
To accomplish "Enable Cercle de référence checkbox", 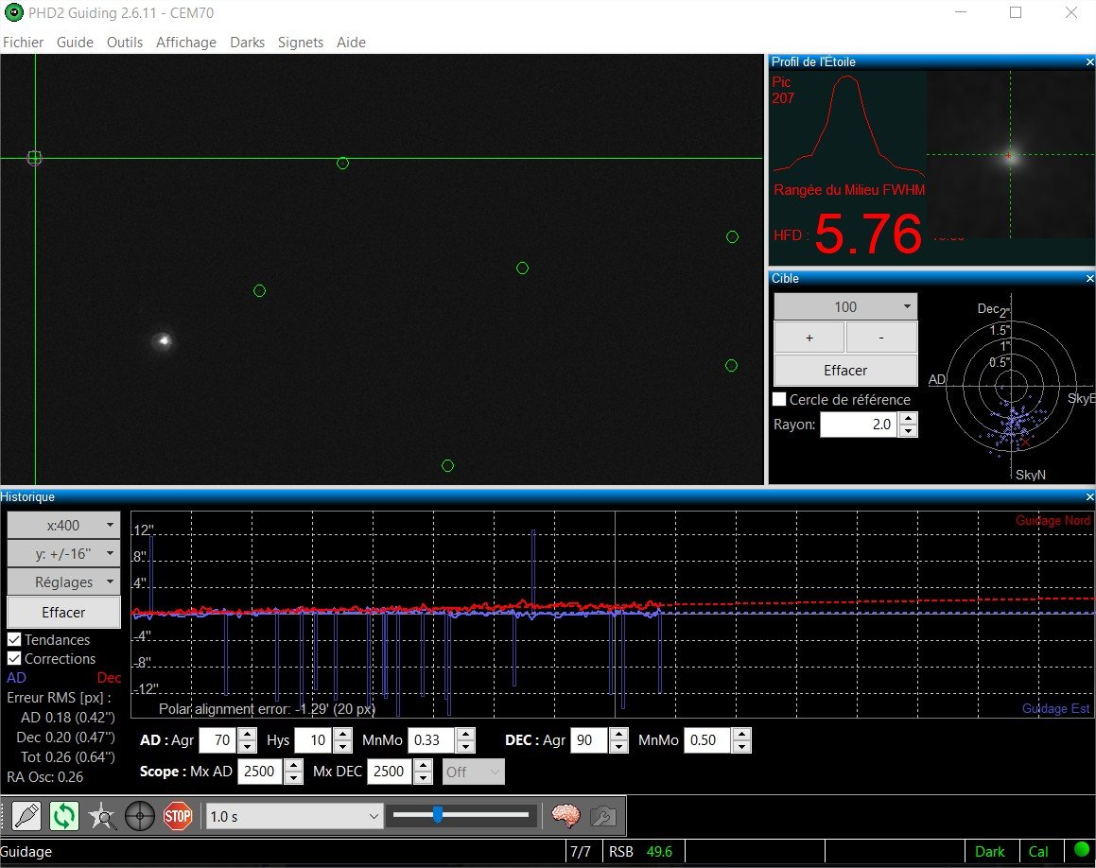I will point(779,399).
